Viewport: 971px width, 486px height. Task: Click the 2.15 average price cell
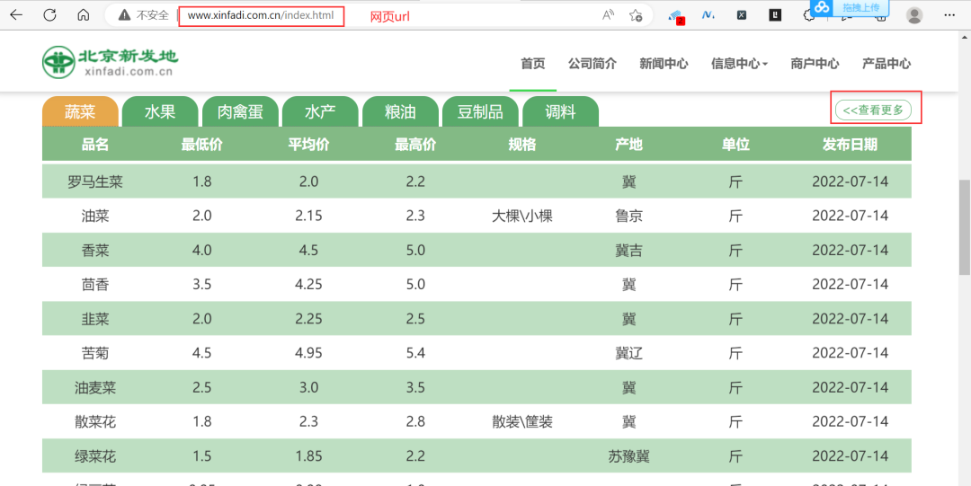pos(308,216)
